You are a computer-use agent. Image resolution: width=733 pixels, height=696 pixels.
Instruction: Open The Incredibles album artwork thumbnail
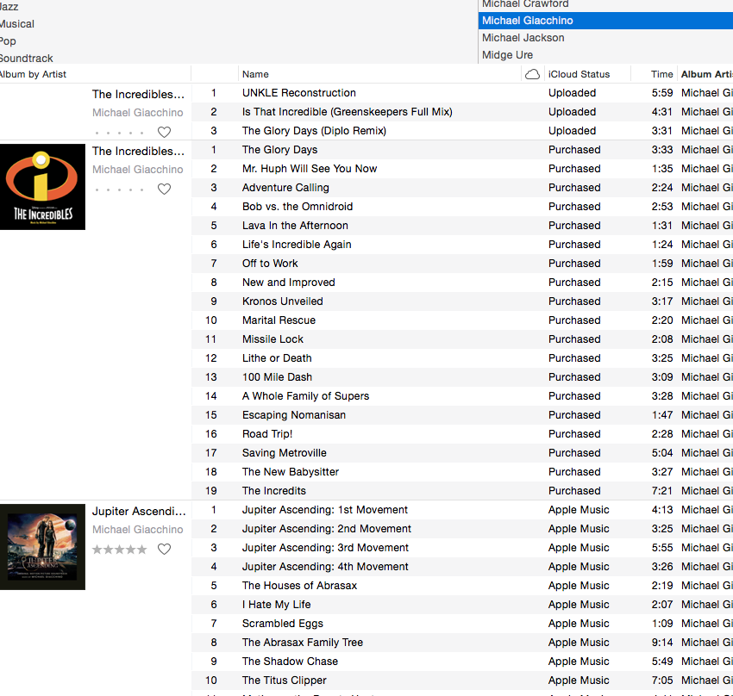[42, 187]
